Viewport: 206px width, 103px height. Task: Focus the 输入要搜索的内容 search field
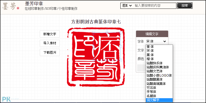(155, 6)
